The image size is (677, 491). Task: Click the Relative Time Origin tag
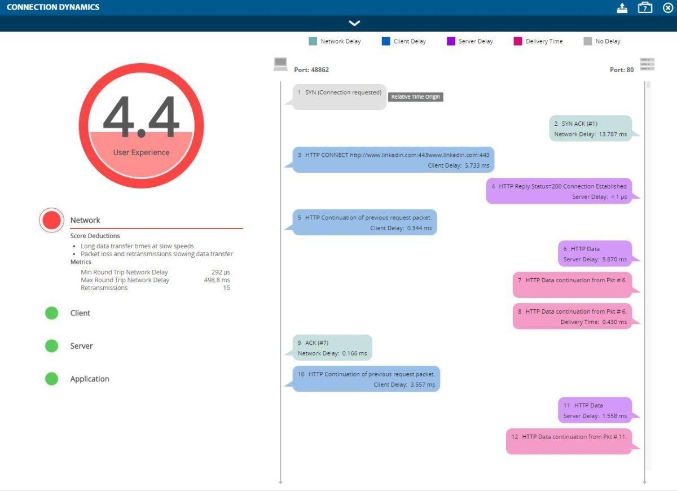point(416,97)
